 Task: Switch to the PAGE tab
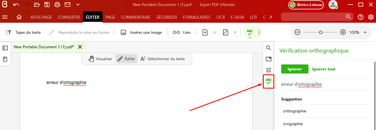[110, 17]
